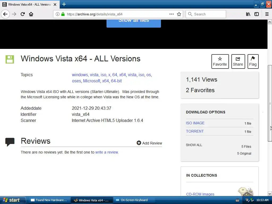The image size is (272, 204).
Task: Click the 2 Favorites text
Action: pos(200,90)
